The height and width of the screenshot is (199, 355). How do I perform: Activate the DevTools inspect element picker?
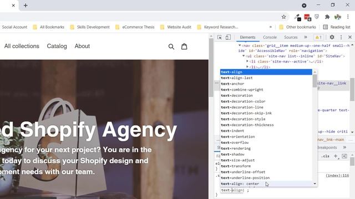[220, 37]
